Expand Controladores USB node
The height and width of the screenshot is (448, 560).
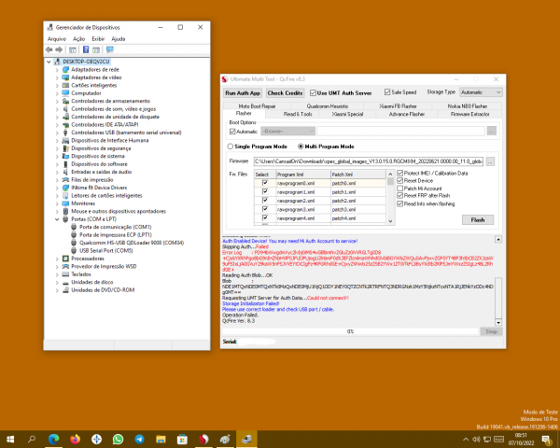tap(57, 133)
